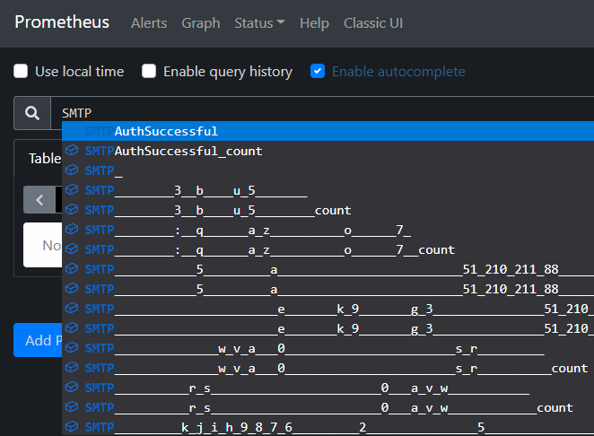Click cube icon of first 3_b_u_5 row
Screen dimensions: 594x436
pos(72,190)
